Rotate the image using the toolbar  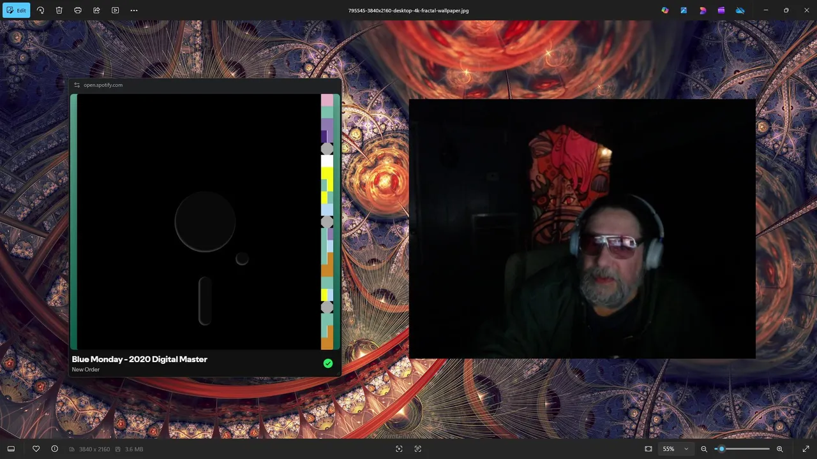[40, 10]
